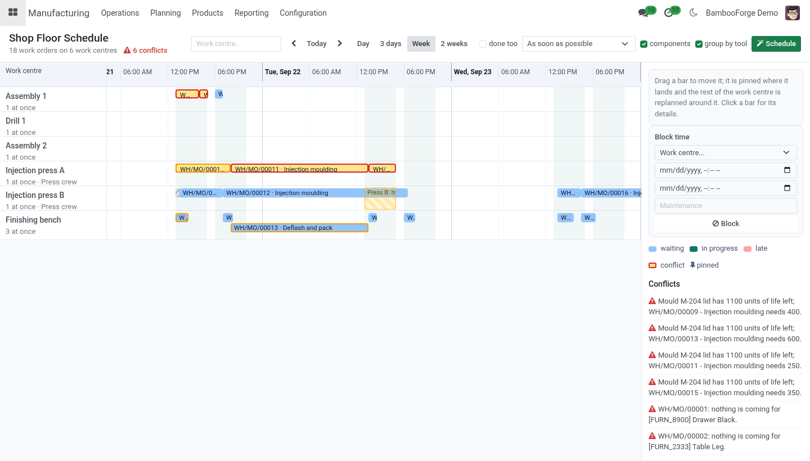Click the pinned pushpin legend icon
The image size is (810, 461).
[692, 265]
